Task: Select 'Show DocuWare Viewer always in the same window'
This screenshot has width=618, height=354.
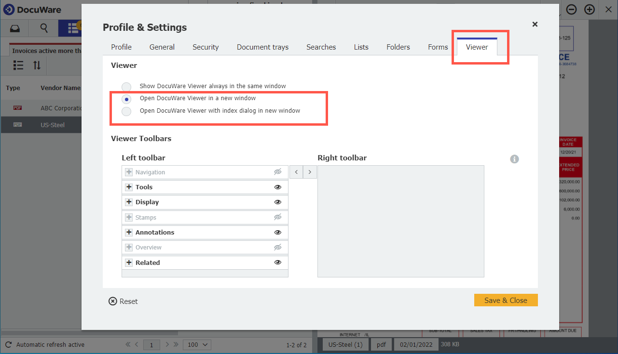Action: pos(126,86)
